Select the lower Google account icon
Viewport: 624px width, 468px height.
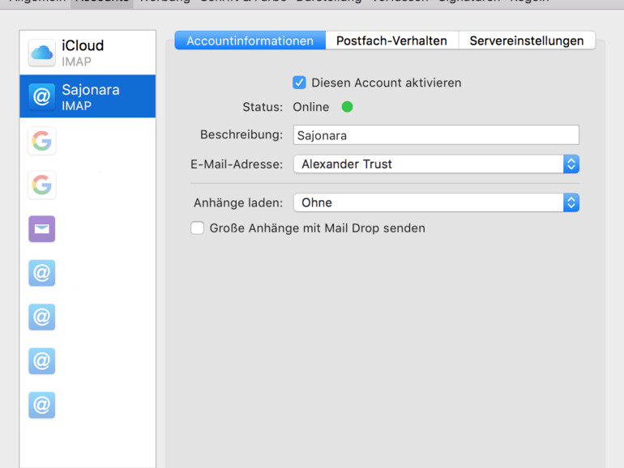(x=42, y=185)
